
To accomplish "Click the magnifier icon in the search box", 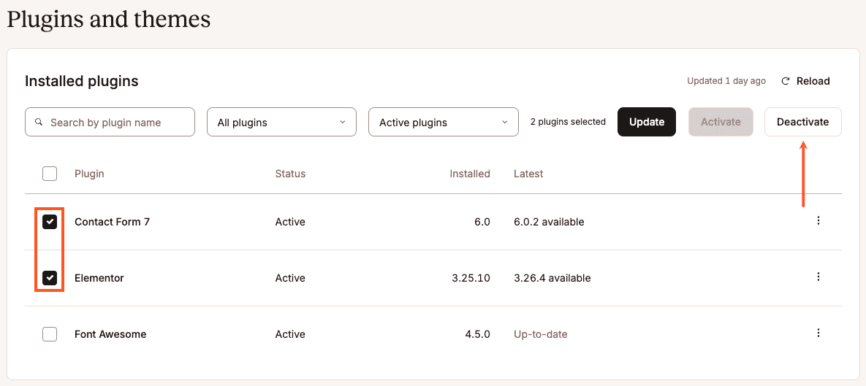I will point(39,122).
